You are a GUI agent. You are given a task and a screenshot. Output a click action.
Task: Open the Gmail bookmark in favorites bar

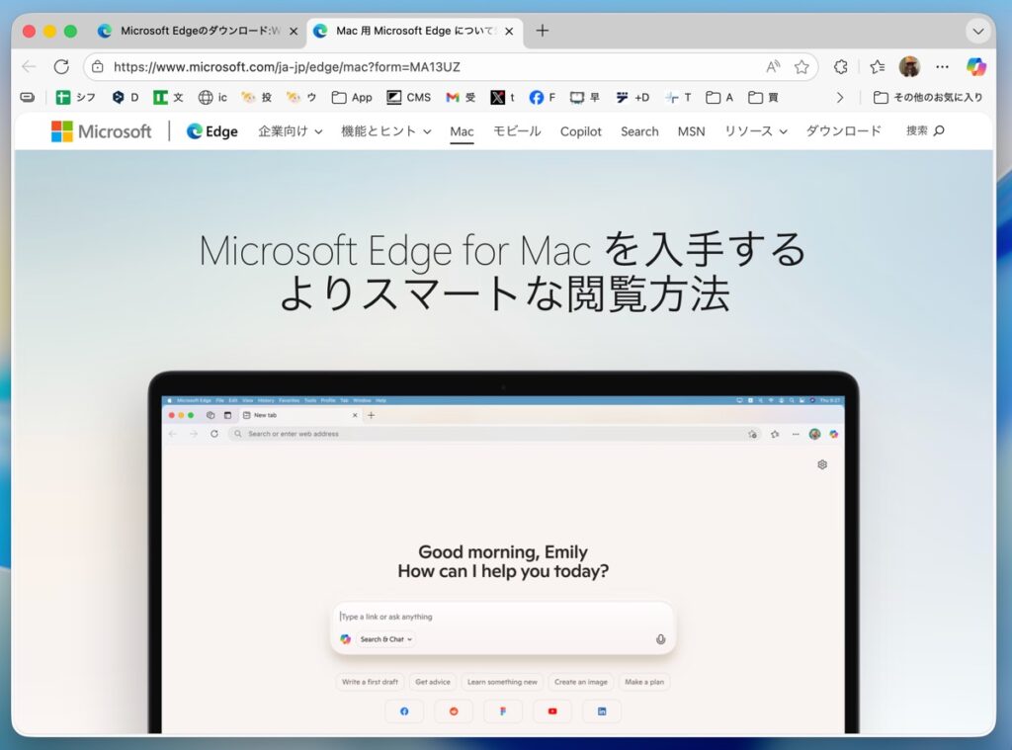pyautogui.click(x=461, y=98)
